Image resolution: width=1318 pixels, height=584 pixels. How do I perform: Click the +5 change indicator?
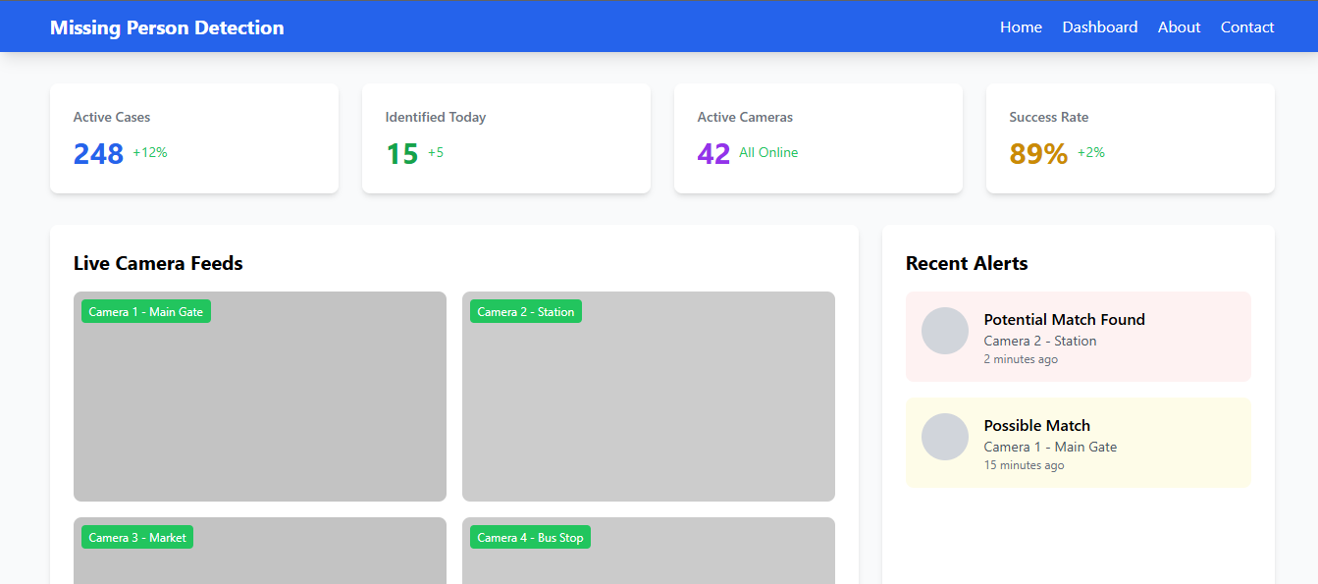(436, 152)
